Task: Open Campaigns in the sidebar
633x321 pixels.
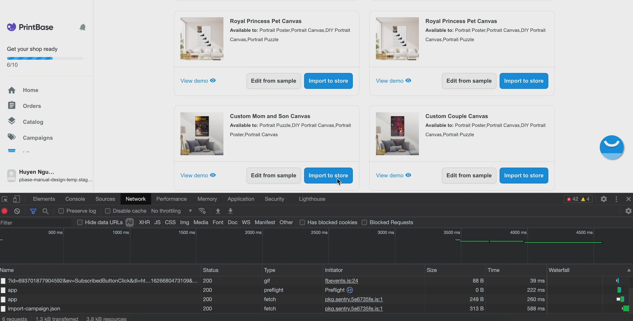Action: [38, 138]
